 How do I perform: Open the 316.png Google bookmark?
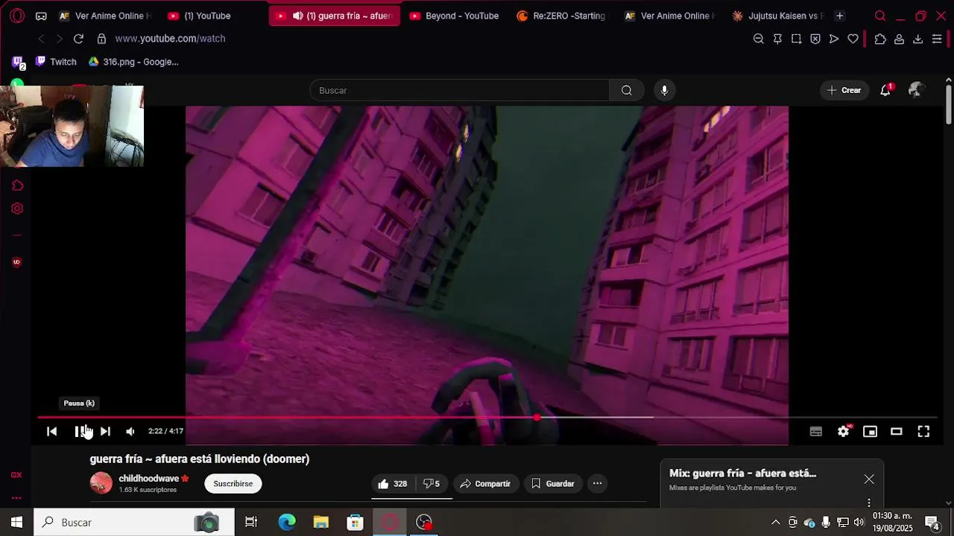click(x=133, y=62)
